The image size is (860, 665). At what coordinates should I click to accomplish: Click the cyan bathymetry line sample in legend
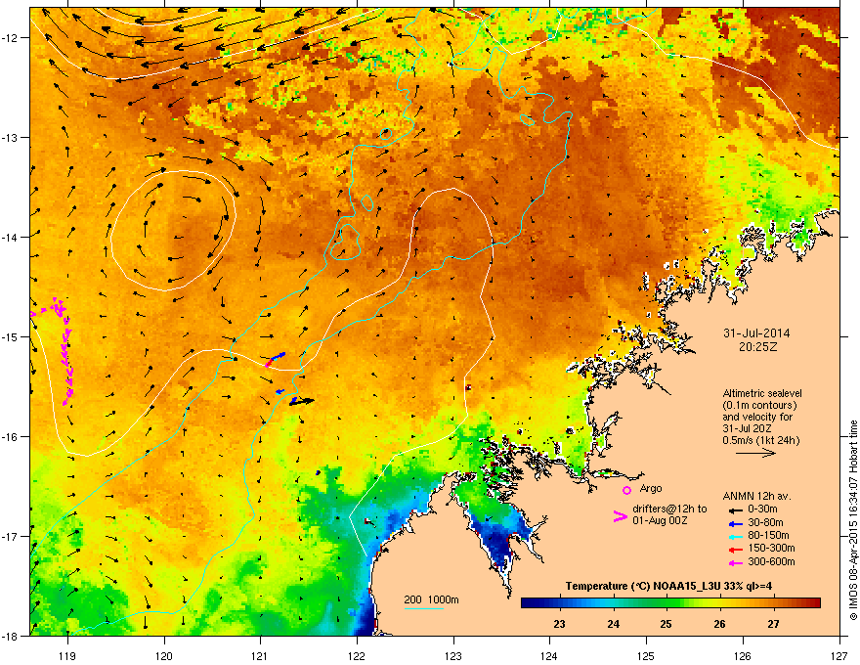423,608
